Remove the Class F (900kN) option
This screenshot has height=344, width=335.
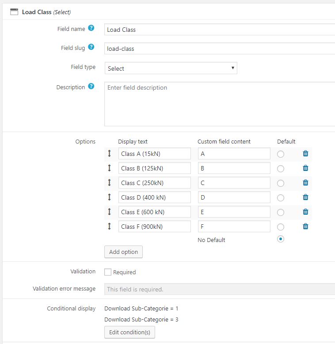tap(305, 227)
